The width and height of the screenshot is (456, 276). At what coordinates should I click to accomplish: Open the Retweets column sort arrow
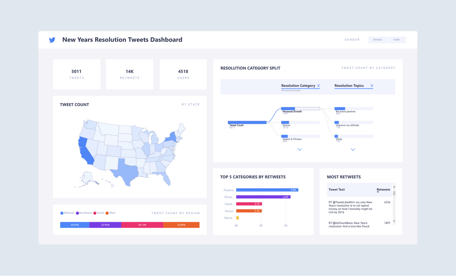[378, 192]
